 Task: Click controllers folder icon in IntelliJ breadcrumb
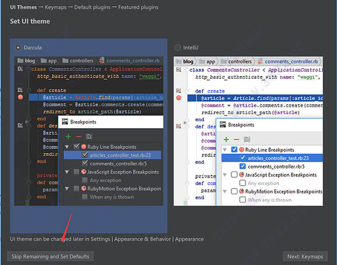click(224, 61)
